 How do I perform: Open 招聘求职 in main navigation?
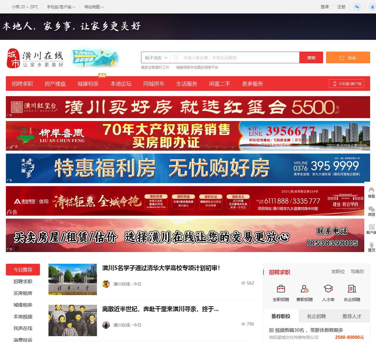(x=22, y=84)
